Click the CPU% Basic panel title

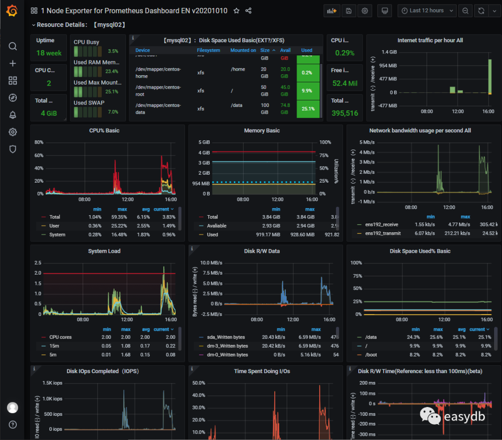pyautogui.click(x=104, y=131)
